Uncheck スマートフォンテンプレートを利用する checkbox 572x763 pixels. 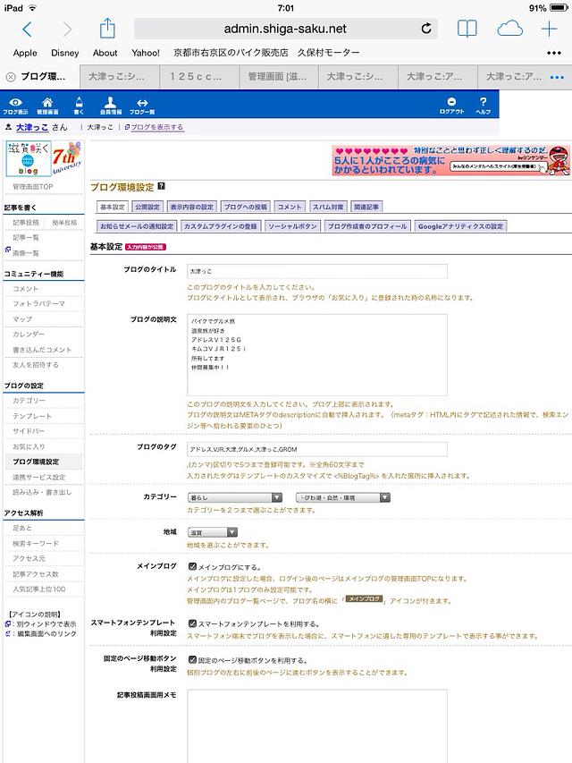pos(192,623)
